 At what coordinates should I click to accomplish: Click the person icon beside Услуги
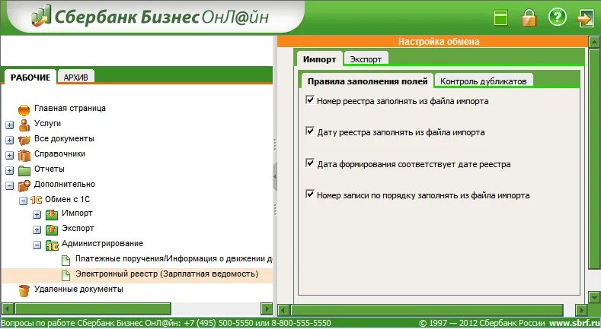24,125
